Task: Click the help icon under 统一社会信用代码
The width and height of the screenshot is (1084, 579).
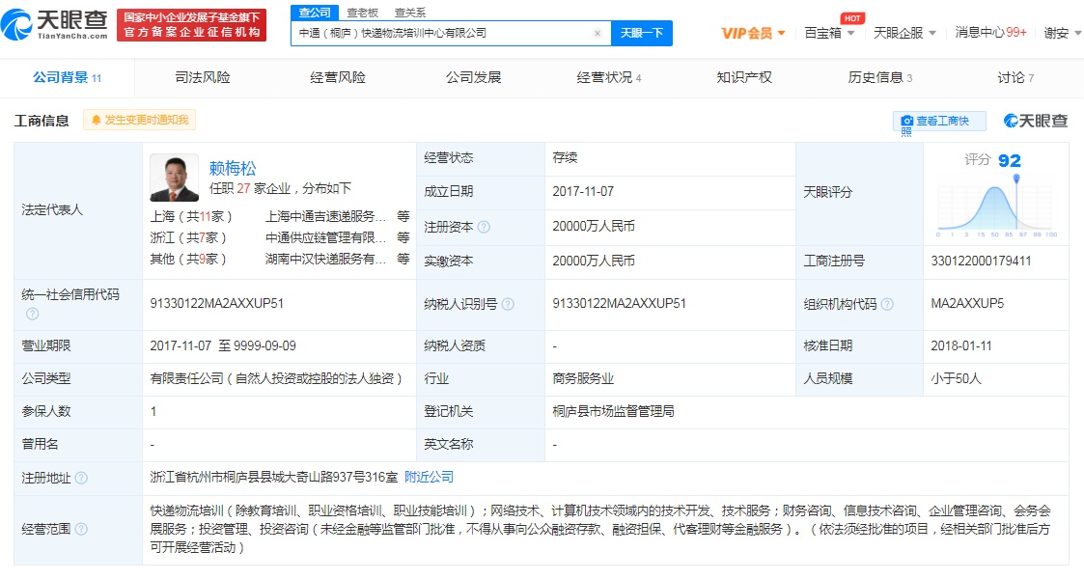Action: pos(32,314)
